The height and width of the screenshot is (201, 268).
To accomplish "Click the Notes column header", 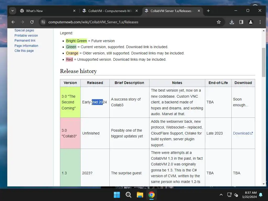I will coord(177,83).
